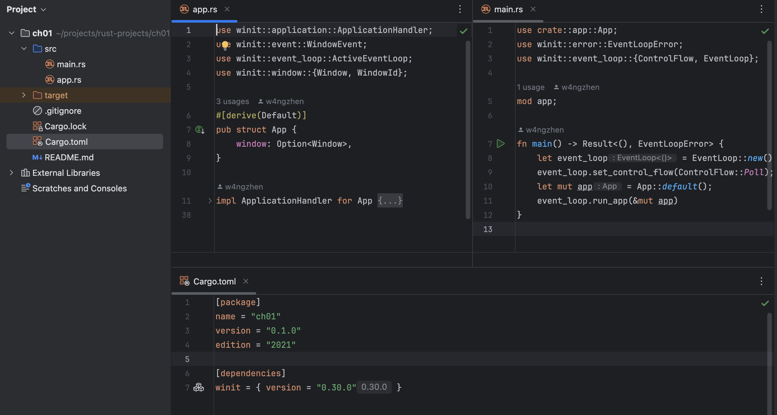The image size is (777, 415).
Task: Switch to the main.rs tab
Action: [x=508, y=9]
